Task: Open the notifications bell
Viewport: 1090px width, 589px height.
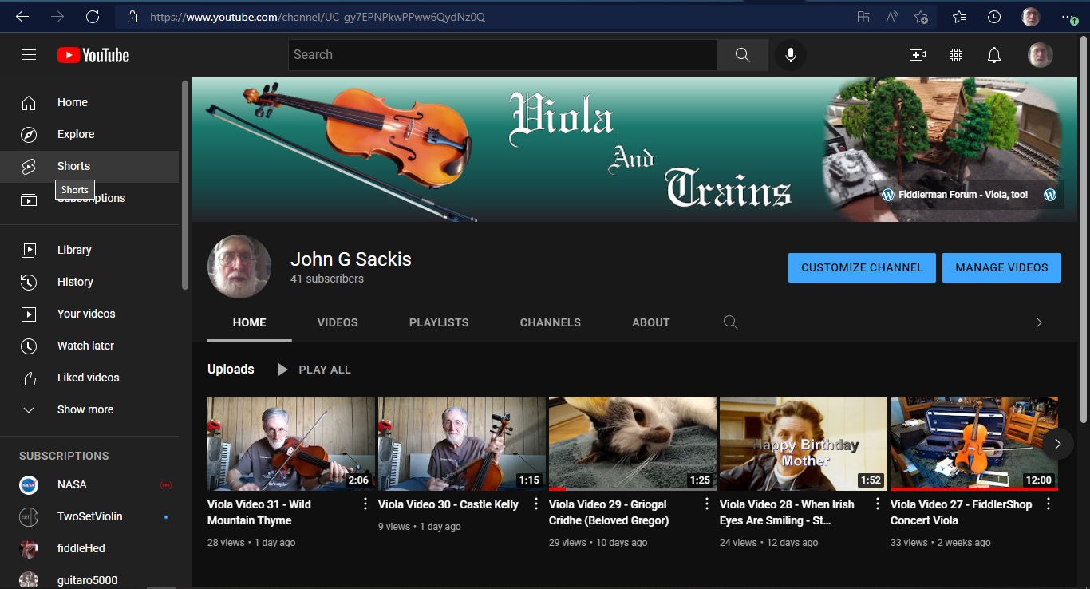Action: coord(994,55)
